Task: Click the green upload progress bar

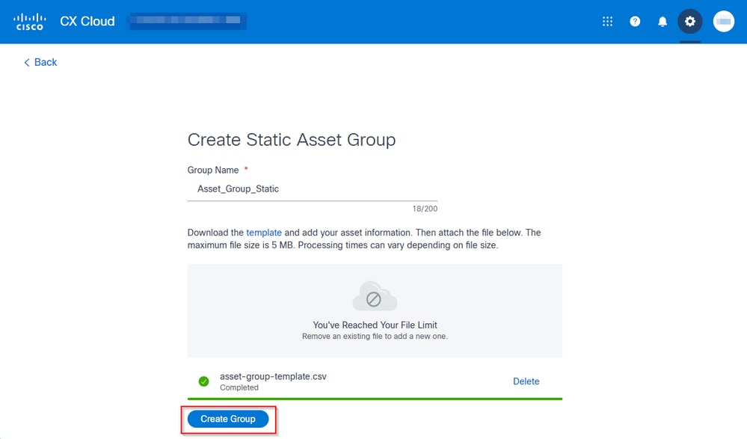Action: click(x=375, y=399)
